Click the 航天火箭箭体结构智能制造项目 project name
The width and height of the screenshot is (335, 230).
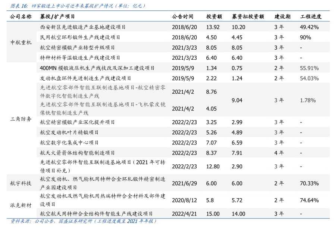point(77,153)
